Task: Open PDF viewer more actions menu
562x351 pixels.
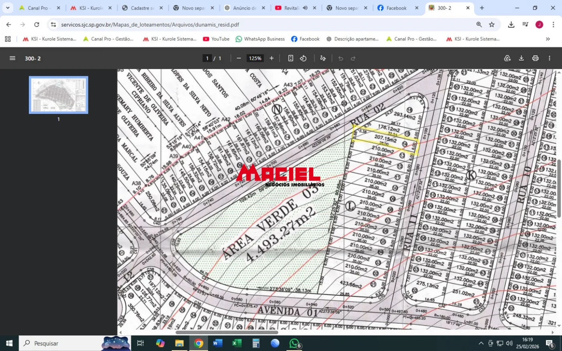Action: pos(549,58)
